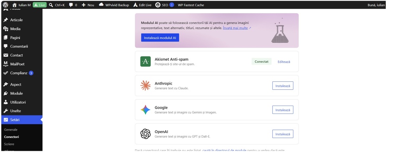The width and height of the screenshot is (398, 152).
Task: Follow the caută în directorul de module link
Action: click(224, 150)
